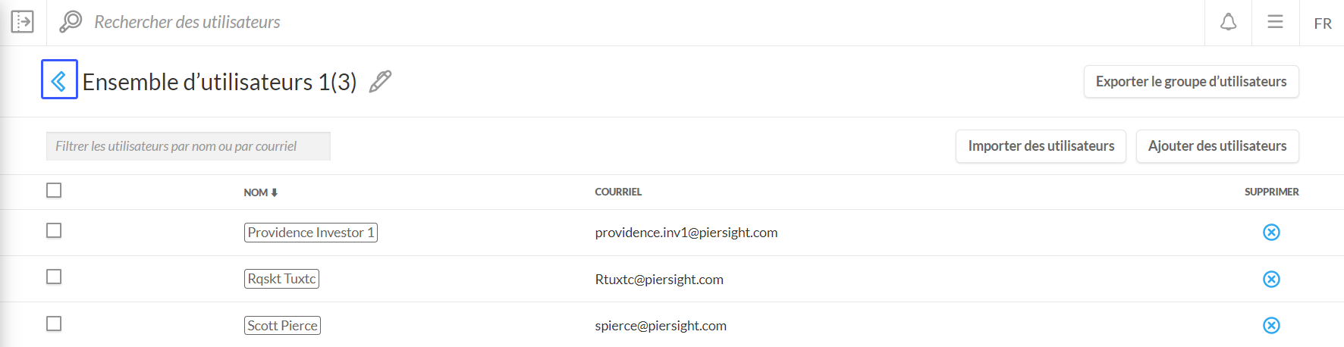Viewport: 1344px width, 347px height.
Task: Delete Scott Pierce using remove icon
Action: pyautogui.click(x=1271, y=326)
